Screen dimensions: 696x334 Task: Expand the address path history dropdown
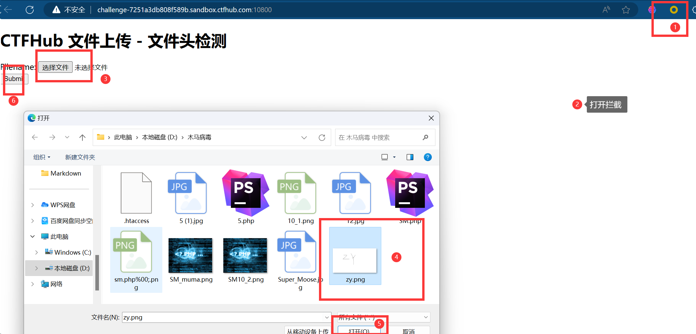(304, 137)
